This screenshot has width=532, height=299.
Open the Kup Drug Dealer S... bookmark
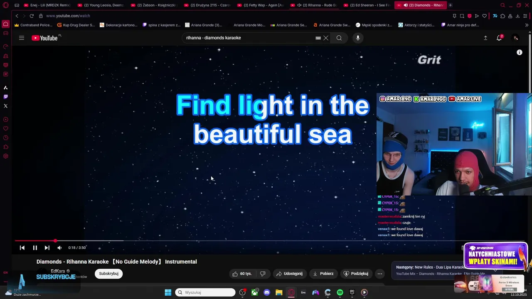tap(76, 25)
